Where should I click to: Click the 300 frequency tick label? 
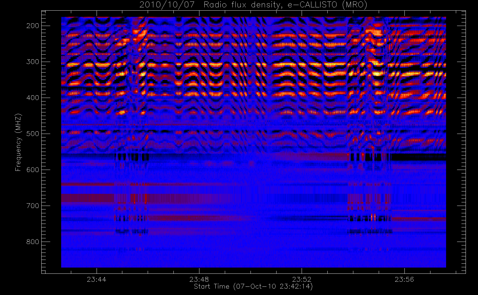click(x=32, y=62)
